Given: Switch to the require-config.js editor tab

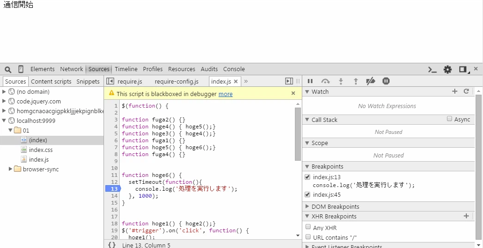Looking at the screenshot, I should click(177, 82).
